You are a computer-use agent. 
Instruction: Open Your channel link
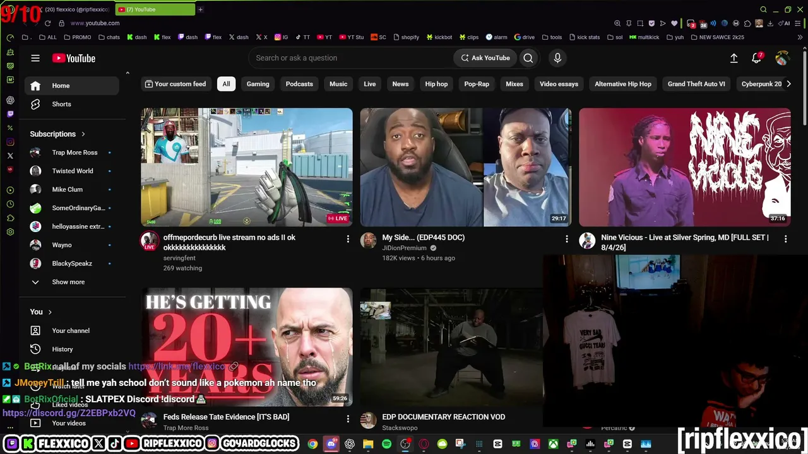71,330
